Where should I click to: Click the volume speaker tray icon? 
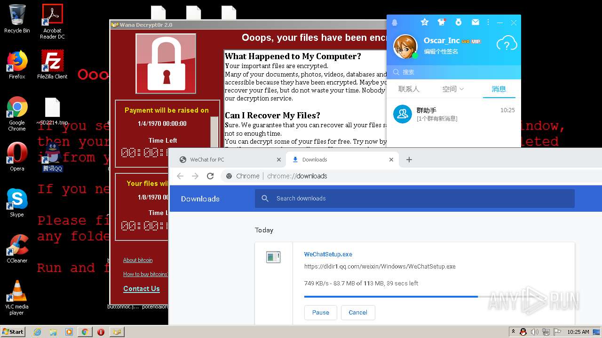535,332
